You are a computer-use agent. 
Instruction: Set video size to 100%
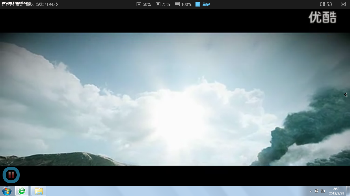coord(183,4)
